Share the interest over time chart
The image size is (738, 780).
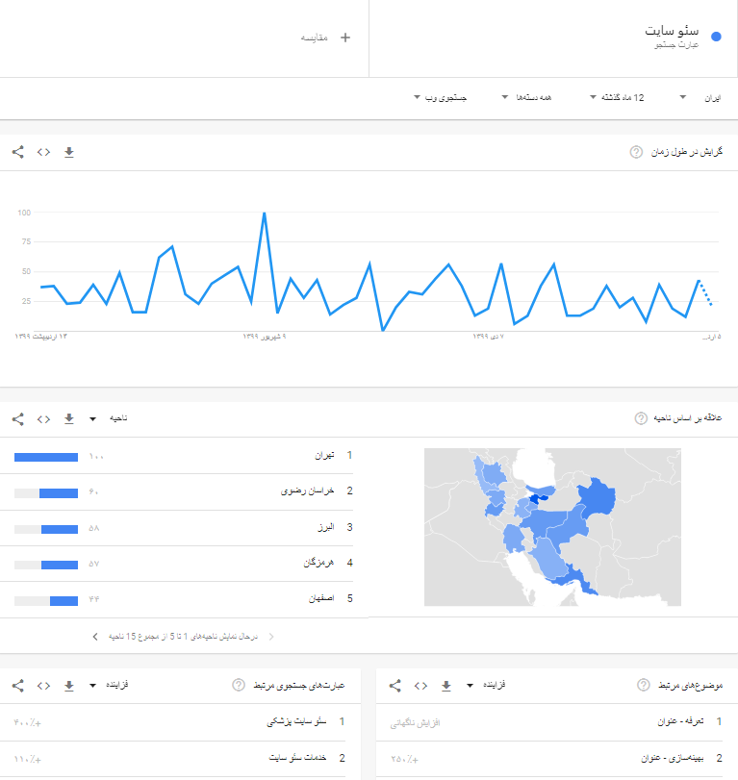pyautogui.click(x=18, y=152)
